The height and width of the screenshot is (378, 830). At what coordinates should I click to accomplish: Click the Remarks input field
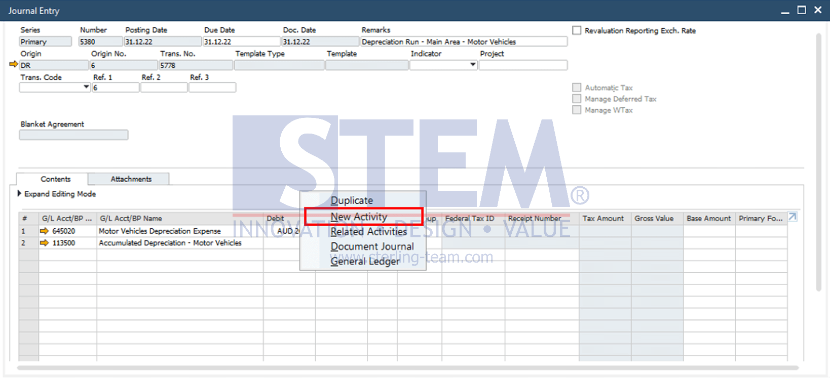(x=464, y=41)
